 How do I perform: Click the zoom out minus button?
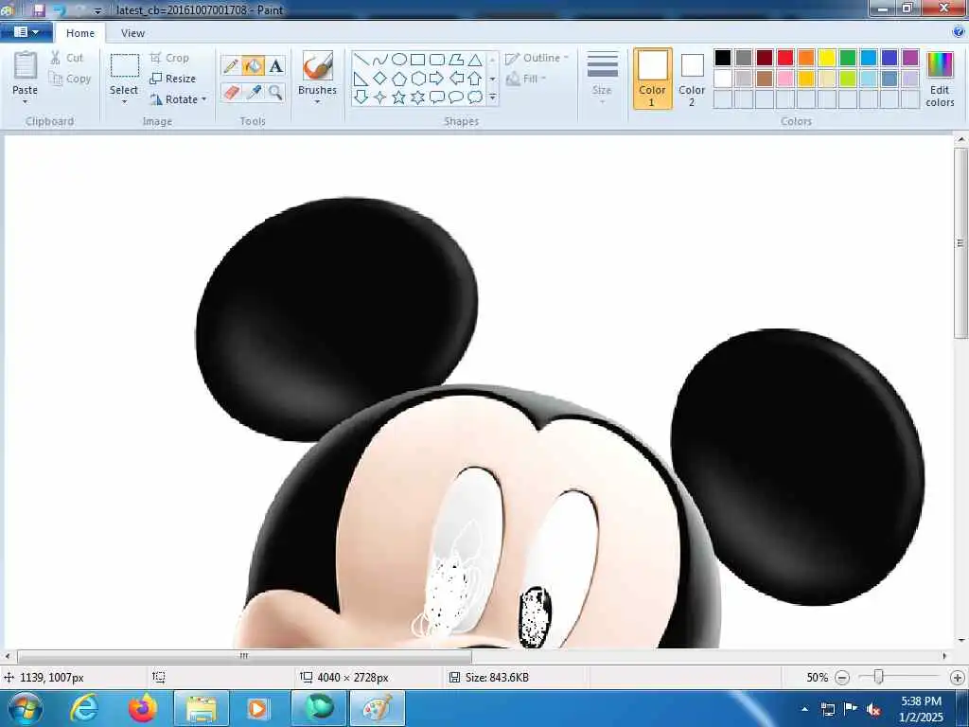click(x=841, y=678)
